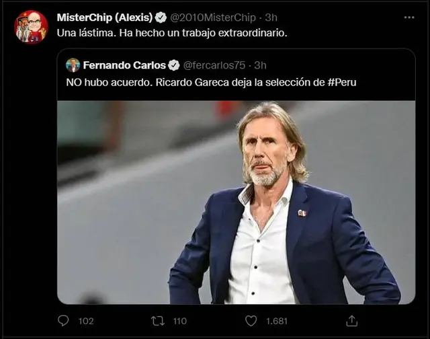Viewport: 430px width, 339px height.
Task: Click the share upload icon
Action: coord(351,321)
